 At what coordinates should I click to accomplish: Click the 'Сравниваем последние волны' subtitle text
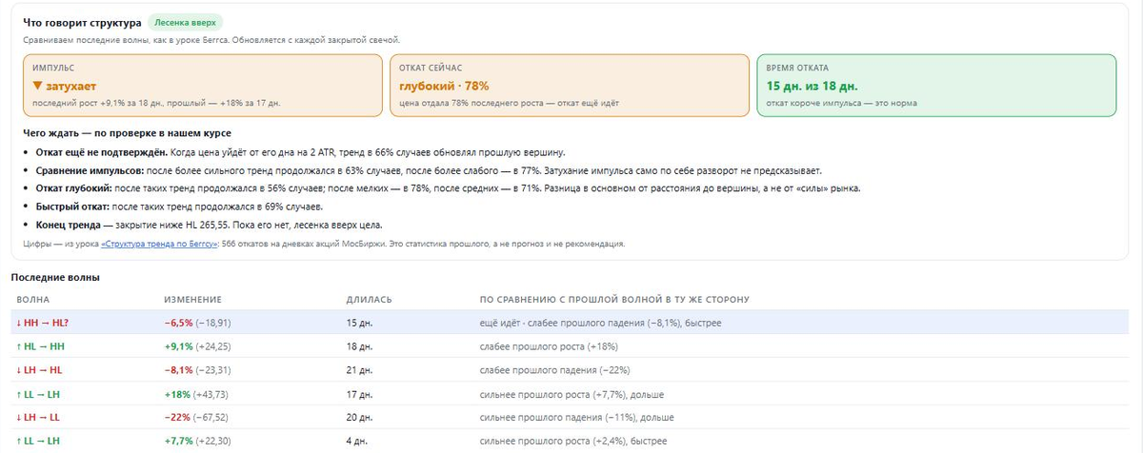[211, 40]
